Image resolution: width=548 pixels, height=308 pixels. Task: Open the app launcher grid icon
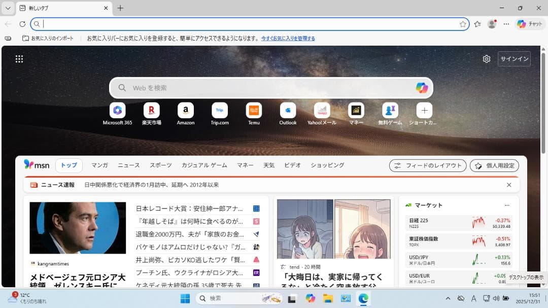click(x=19, y=59)
